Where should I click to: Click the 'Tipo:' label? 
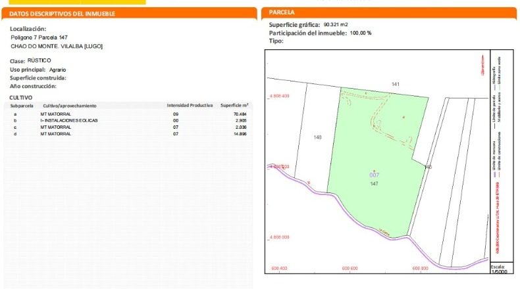(x=276, y=41)
